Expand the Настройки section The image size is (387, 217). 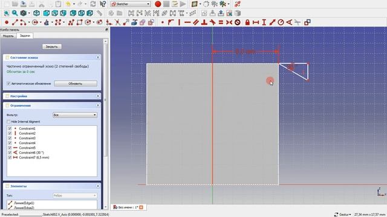[x=98, y=96]
